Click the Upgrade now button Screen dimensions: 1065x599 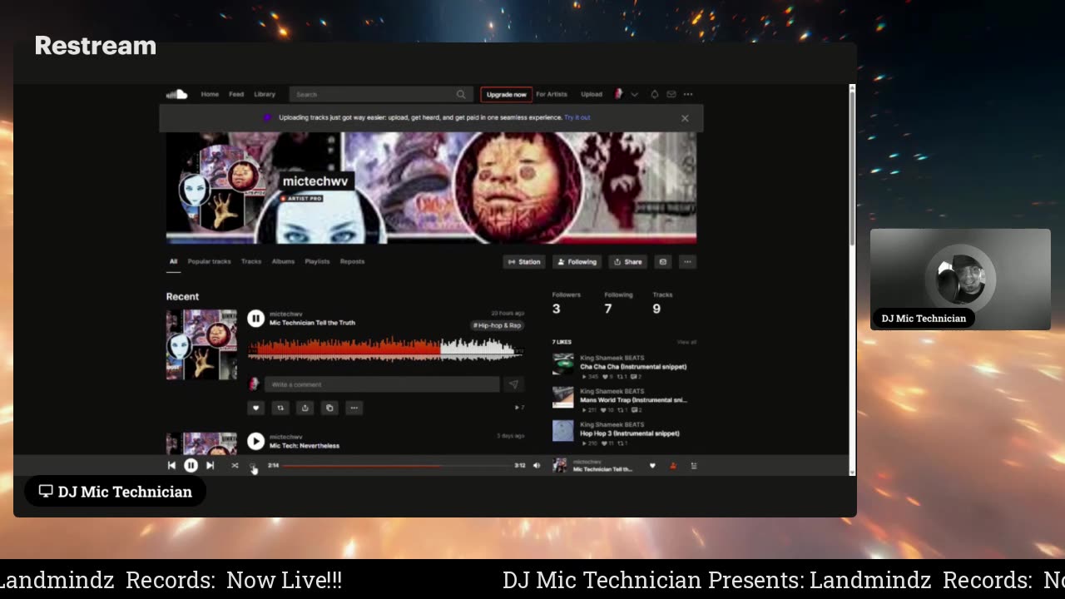point(506,94)
